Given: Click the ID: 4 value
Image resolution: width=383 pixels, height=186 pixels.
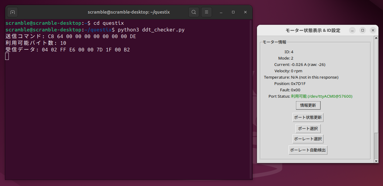Looking at the screenshot, I should (x=292, y=52).
